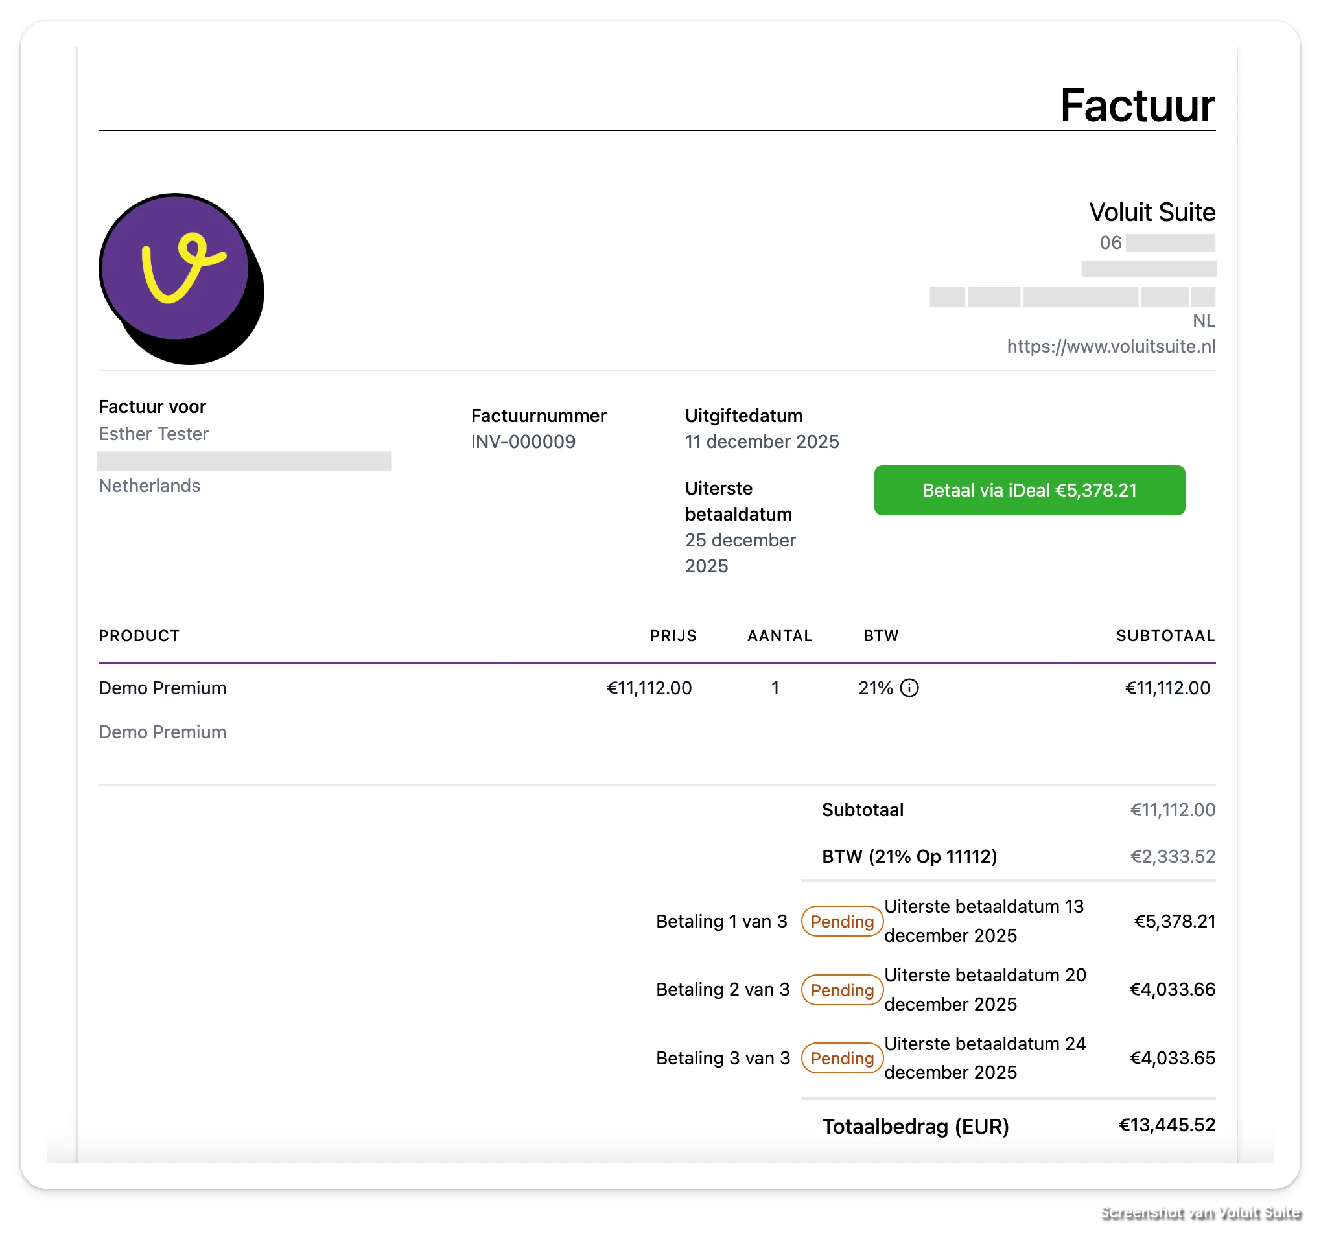This screenshot has height=1242, width=1321.
Task: Click the SUBTOTAAL column header
Action: pyautogui.click(x=1165, y=636)
